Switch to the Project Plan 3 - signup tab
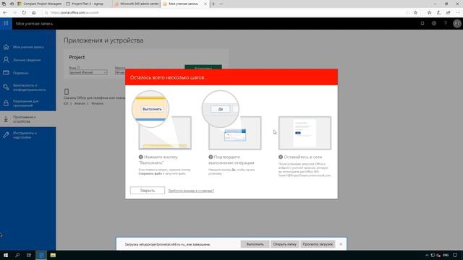This screenshot has height=260, width=463. 88,4
